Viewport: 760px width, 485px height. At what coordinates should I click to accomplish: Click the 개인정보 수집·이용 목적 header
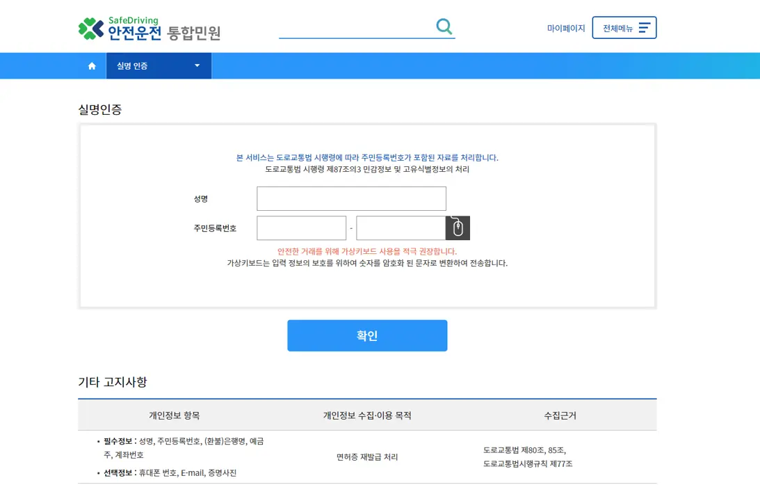point(368,414)
